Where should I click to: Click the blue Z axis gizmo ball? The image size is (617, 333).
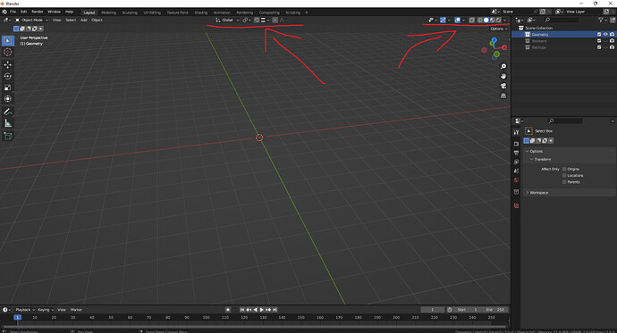[x=494, y=40]
